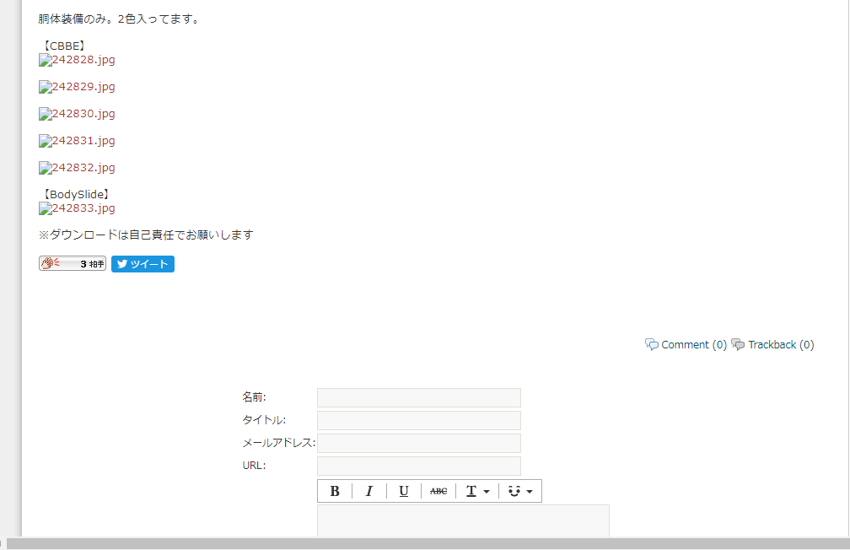Toggle Bold formatting in comment editor
The image size is (850, 550).
pyautogui.click(x=335, y=491)
